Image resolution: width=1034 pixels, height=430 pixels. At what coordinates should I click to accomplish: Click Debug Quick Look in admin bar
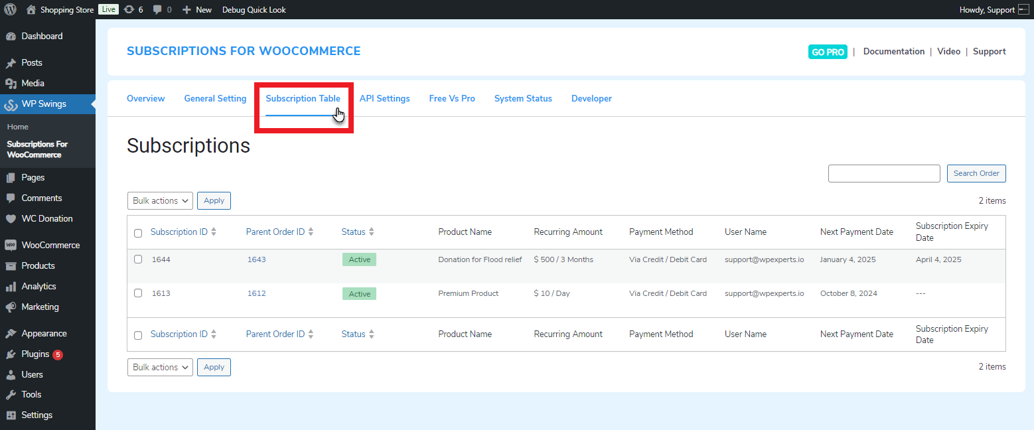point(254,9)
